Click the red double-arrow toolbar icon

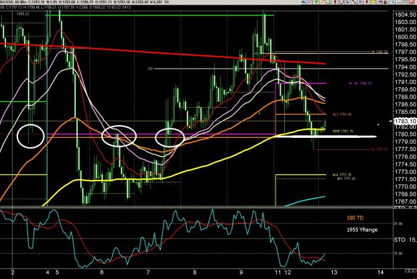pos(367,1)
